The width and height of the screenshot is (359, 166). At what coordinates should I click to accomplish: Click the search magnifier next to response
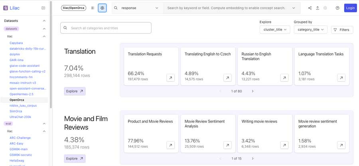click(116, 8)
